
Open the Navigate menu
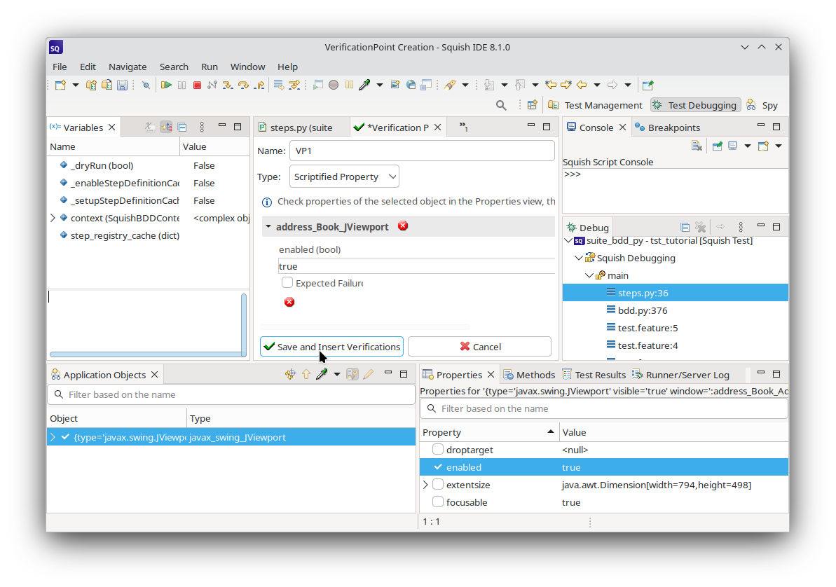(128, 67)
